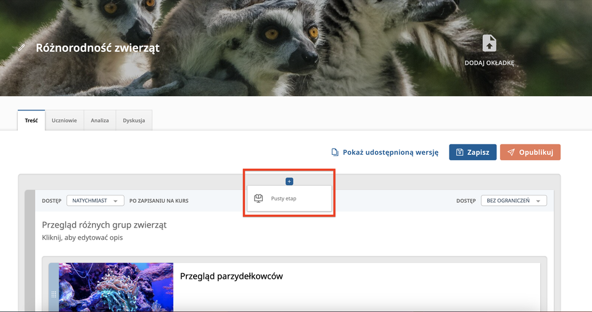
Task: Click the blue plus add-stage icon
Action: click(x=289, y=181)
